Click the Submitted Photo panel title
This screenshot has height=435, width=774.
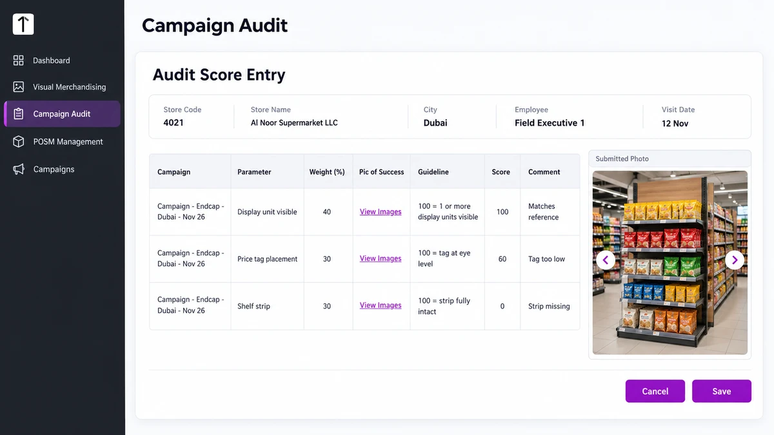tap(622, 159)
